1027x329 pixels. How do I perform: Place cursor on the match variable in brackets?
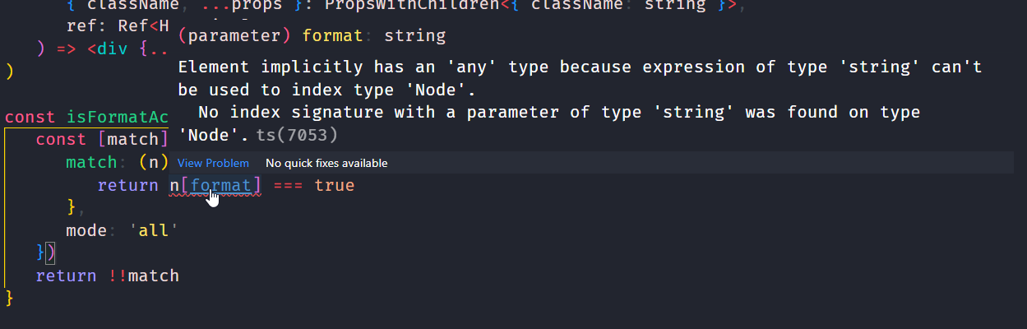point(138,140)
